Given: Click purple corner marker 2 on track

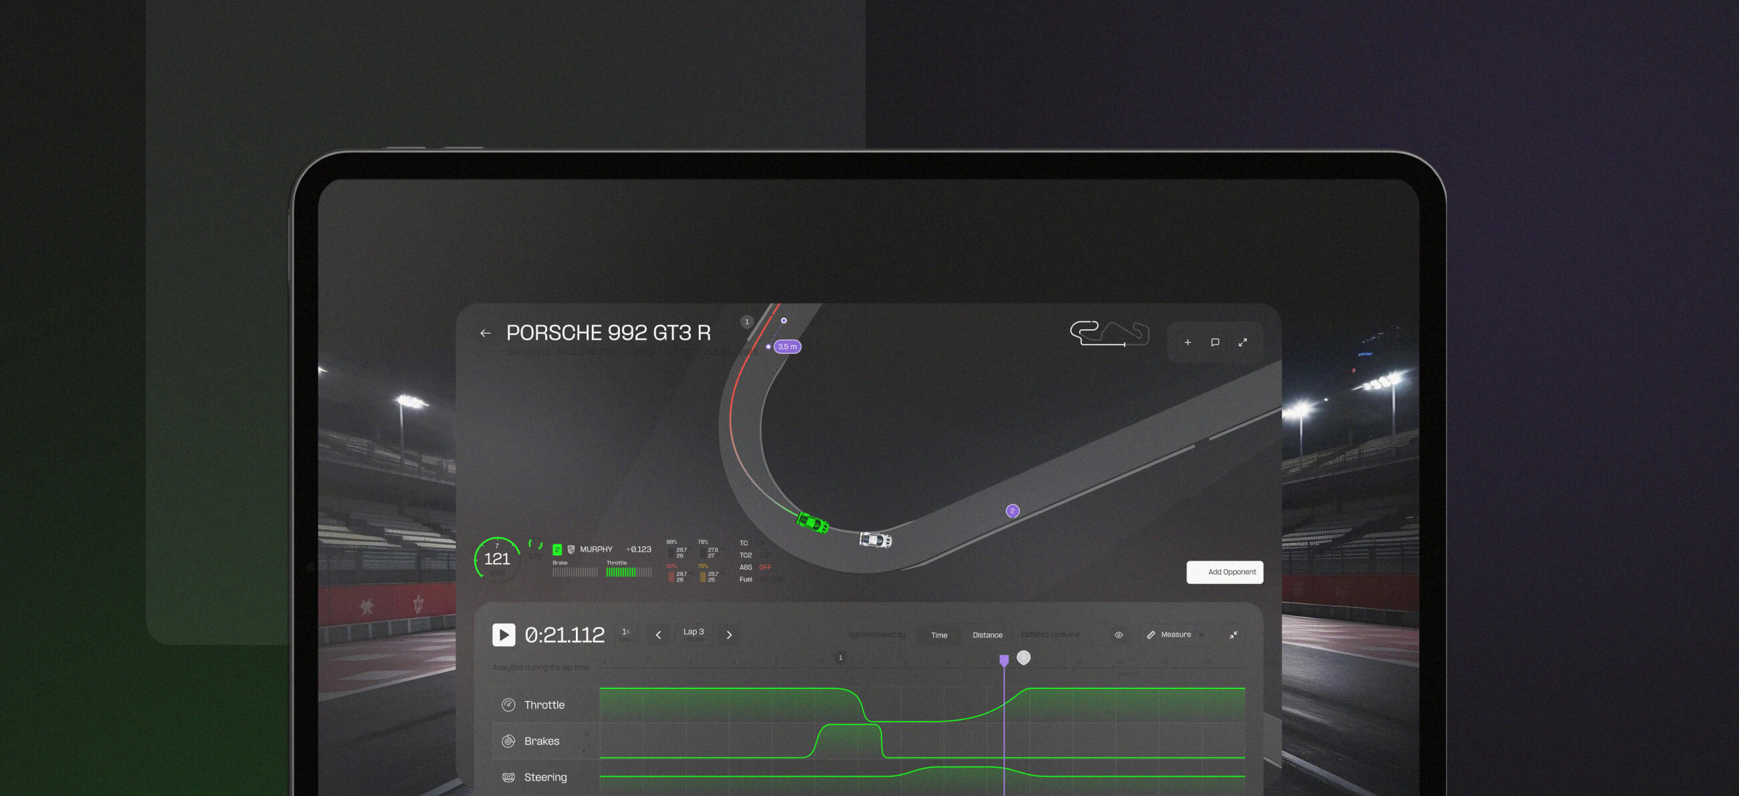Looking at the screenshot, I should (1012, 511).
